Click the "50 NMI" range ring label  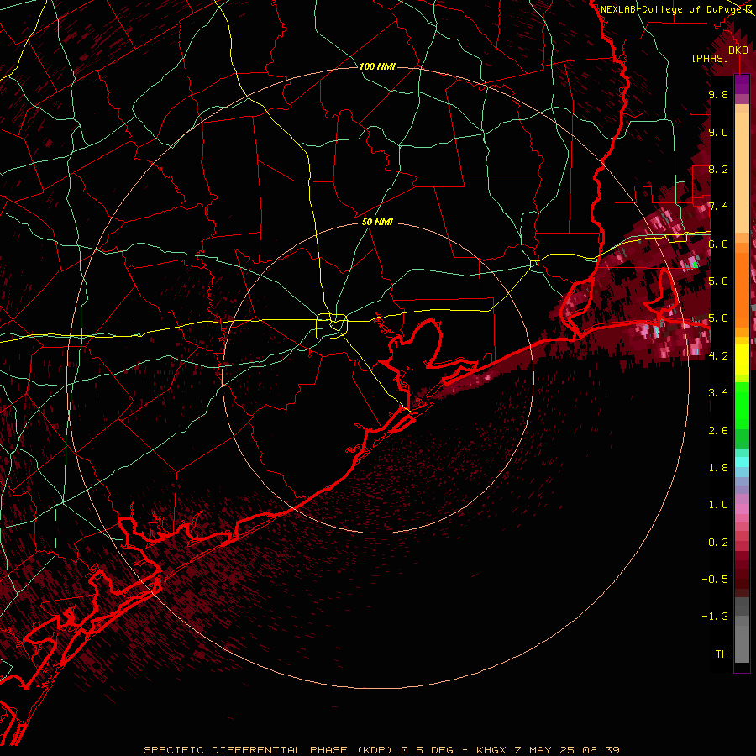[x=377, y=223]
